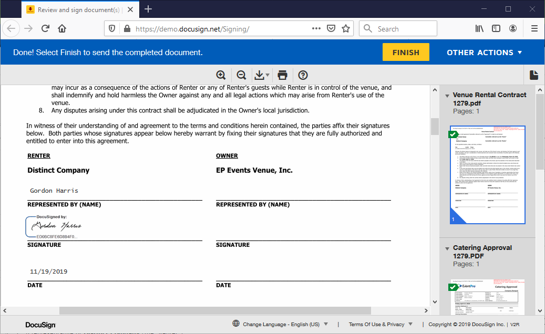Save page to Pocket

coord(331,28)
